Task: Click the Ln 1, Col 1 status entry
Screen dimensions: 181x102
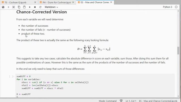Action: pyautogui.click(x=131, y=101)
